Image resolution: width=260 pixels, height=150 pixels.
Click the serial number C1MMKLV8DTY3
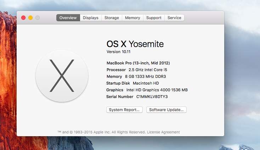[152, 97]
